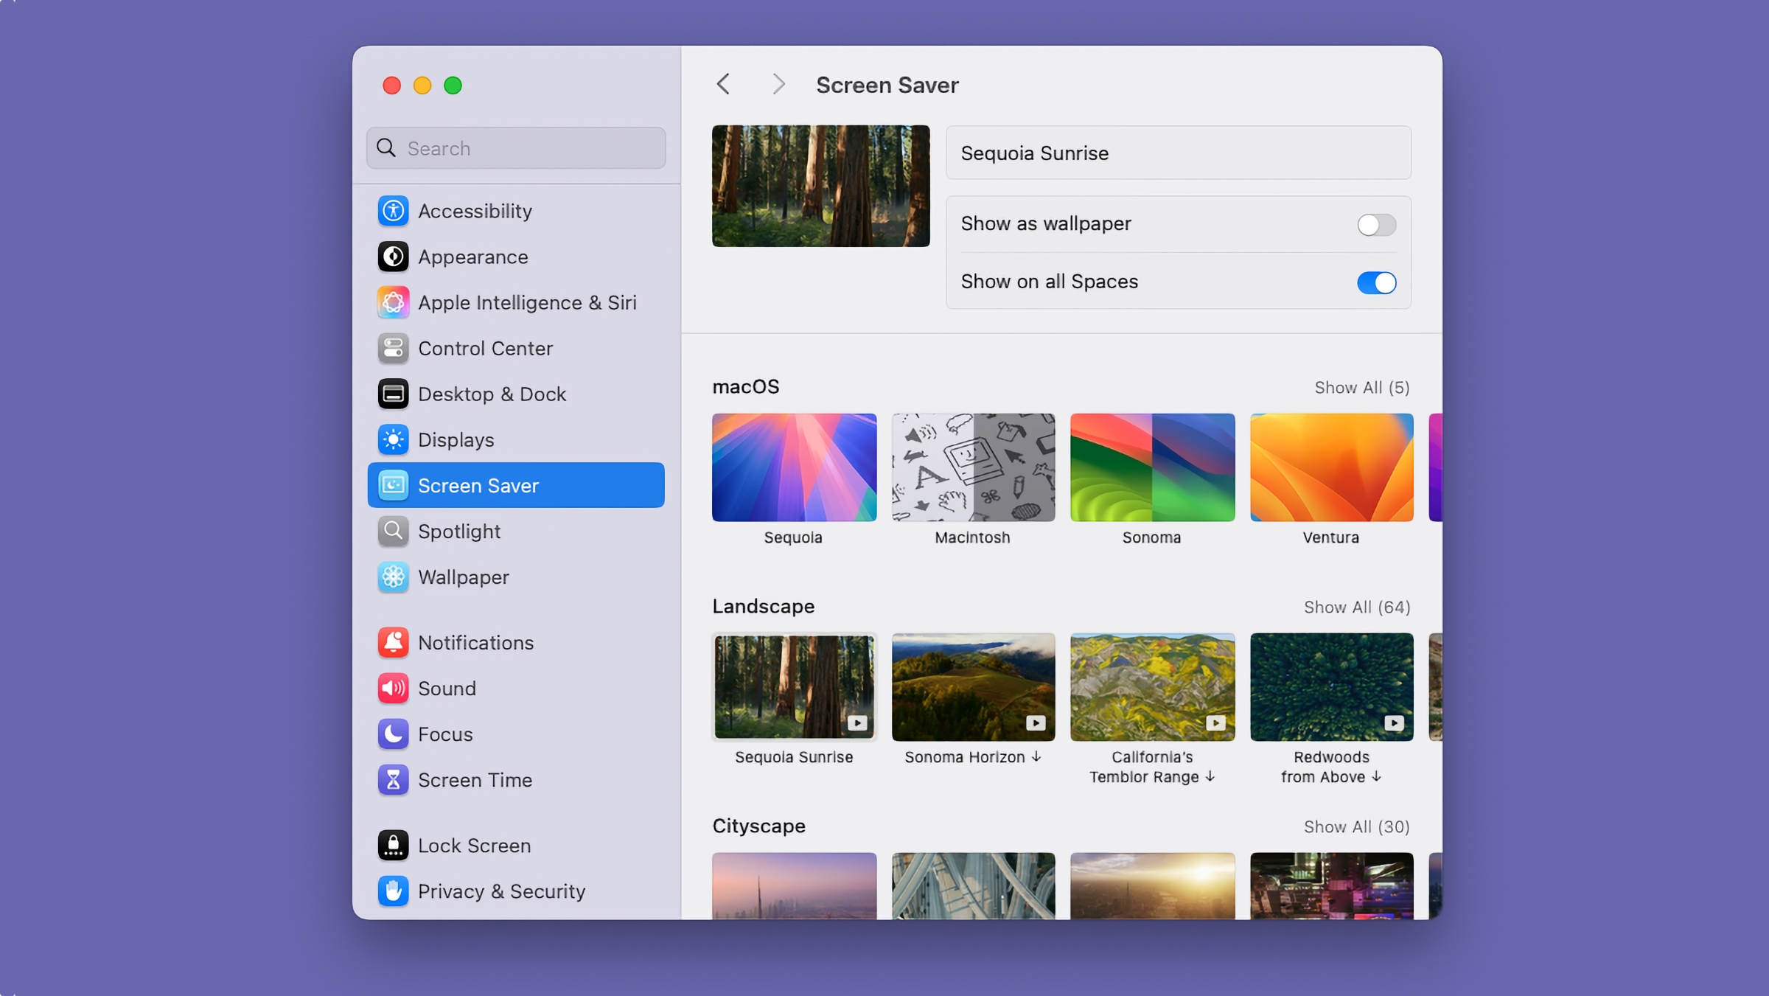Open the Focus settings pane
1769x996 pixels.
(x=516, y=734)
